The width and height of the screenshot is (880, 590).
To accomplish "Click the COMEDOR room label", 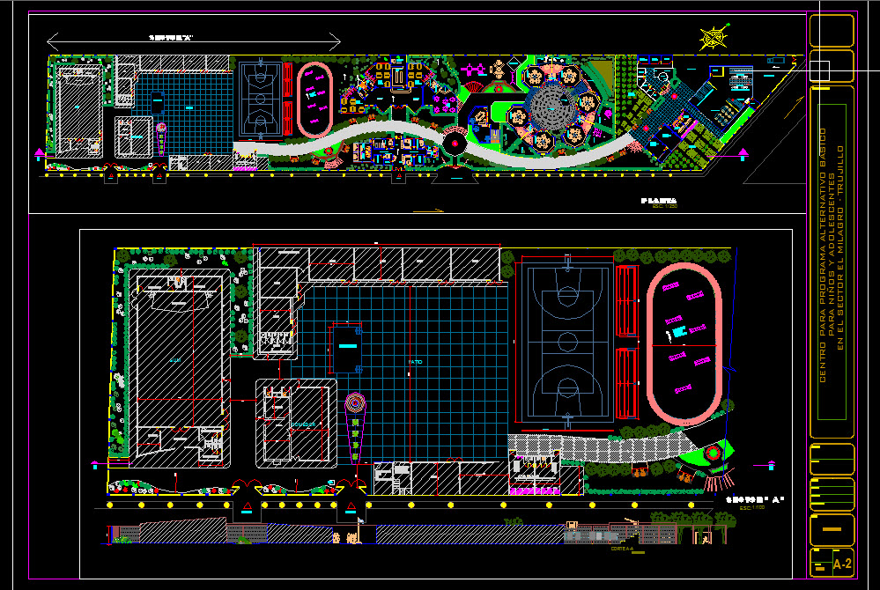I will pyautogui.click(x=303, y=424).
